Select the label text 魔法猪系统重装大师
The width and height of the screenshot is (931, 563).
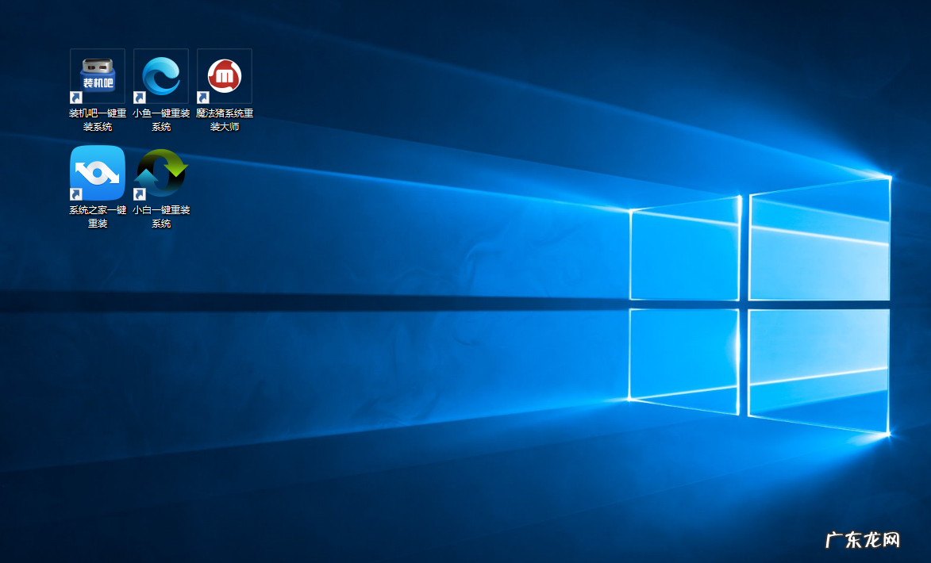[x=224, y=119]
